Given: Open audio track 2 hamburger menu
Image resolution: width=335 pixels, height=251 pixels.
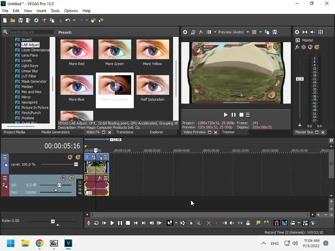Looking at the screenshot, I should coord(5,178).
